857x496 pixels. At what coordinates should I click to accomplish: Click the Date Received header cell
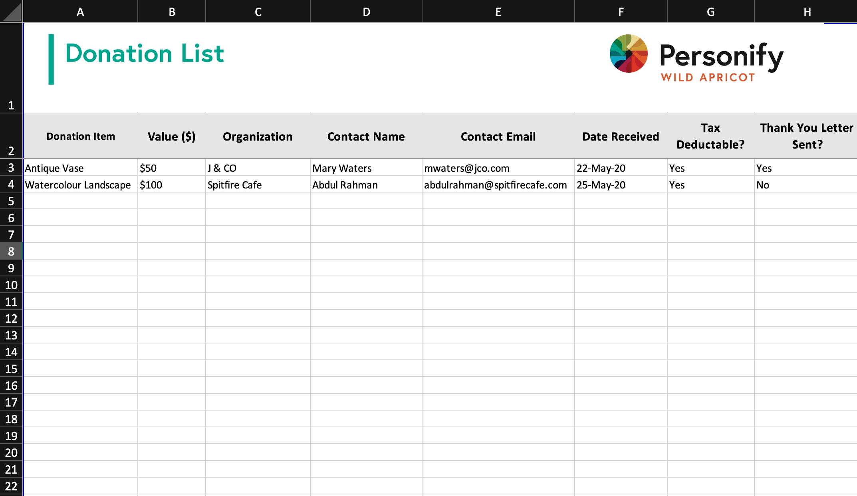point(621,136)
